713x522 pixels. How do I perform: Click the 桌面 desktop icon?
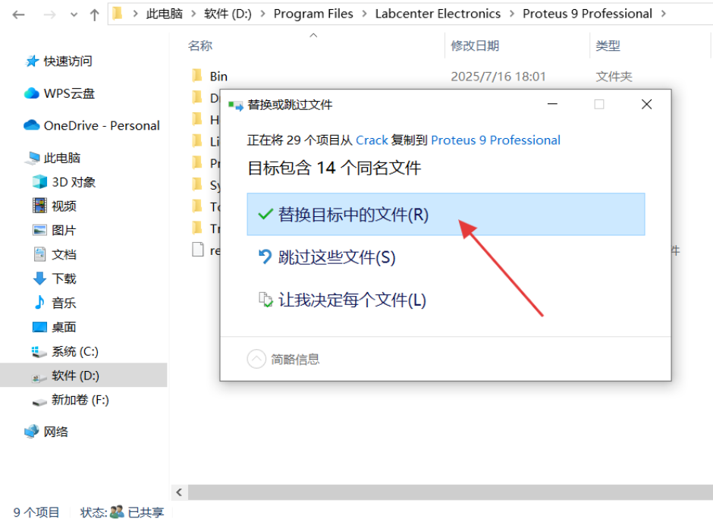pyautogui.click(x=39, y=327)
